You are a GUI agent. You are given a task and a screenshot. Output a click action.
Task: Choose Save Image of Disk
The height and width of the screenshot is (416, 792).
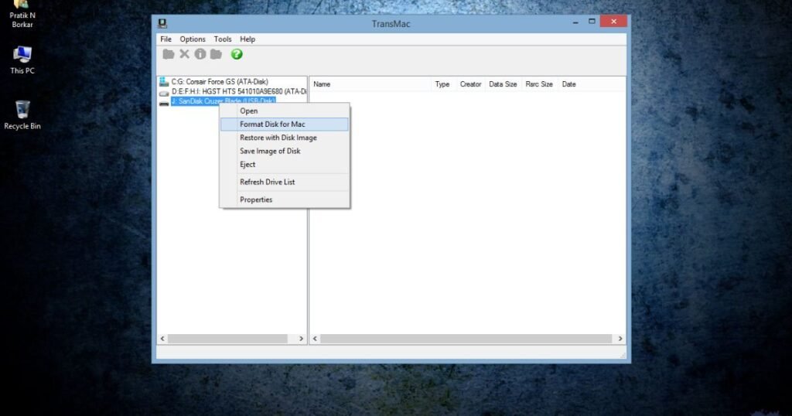point(270,151)
